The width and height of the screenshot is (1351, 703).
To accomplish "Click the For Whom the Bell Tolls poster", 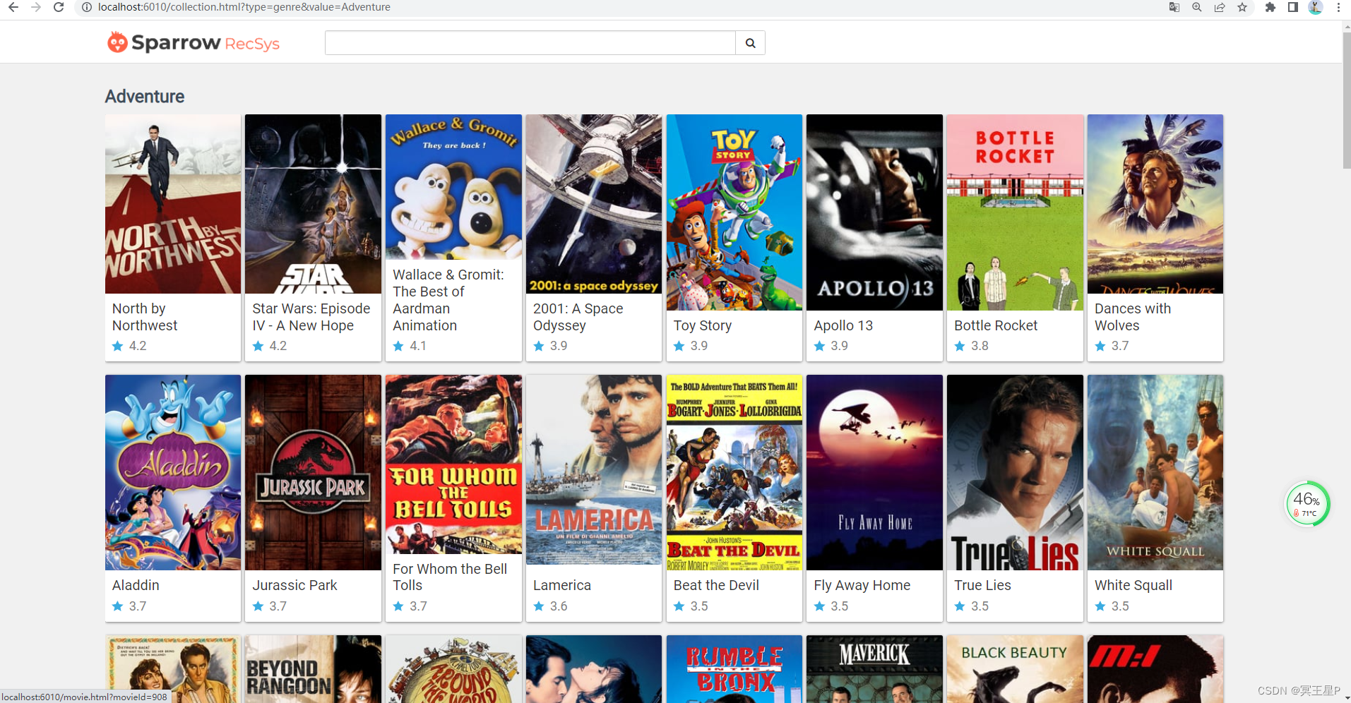I will coord(453,464).
